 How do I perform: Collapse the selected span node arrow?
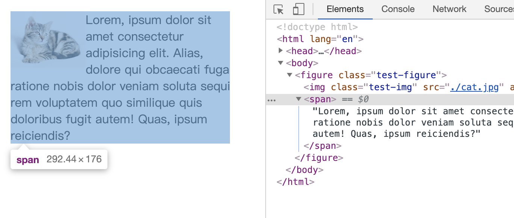298,99
